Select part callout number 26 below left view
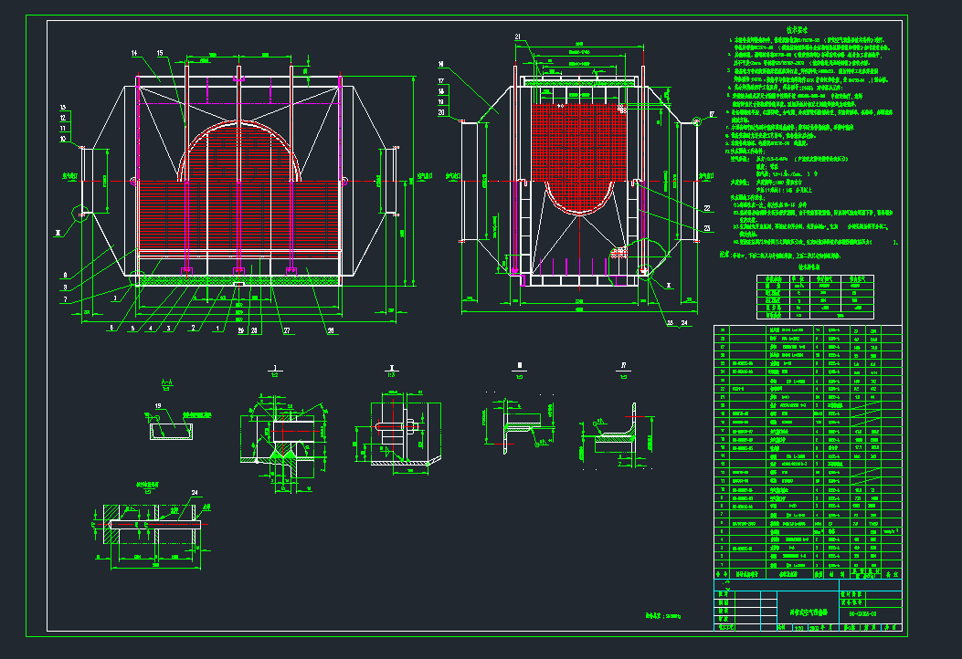Screen dimensions: 962x659 click(x=330, y=330)
